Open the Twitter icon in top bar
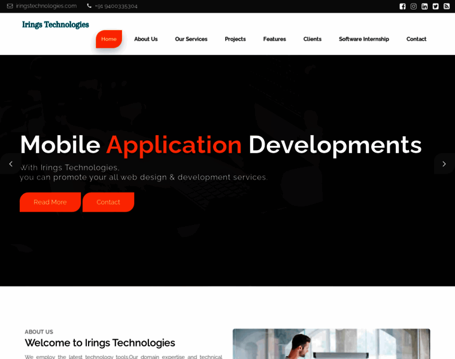Viewport: 455px width, 359px height. [435, 7]
